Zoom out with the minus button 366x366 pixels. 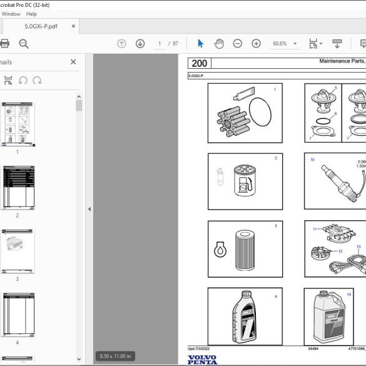click(x=237, y=44)
